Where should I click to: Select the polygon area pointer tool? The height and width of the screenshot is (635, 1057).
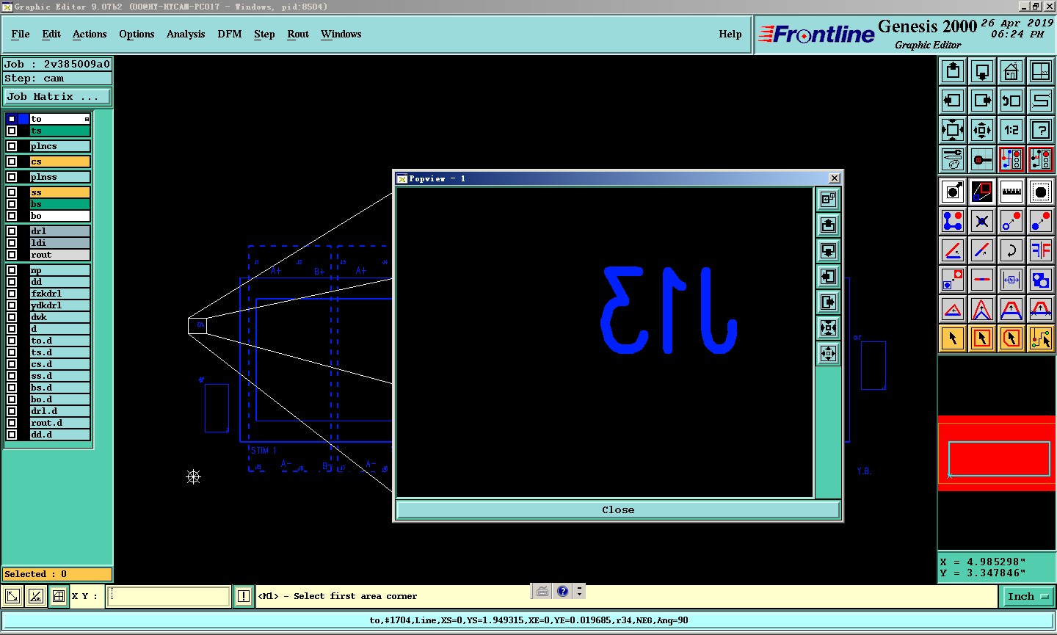(1011, 338)
